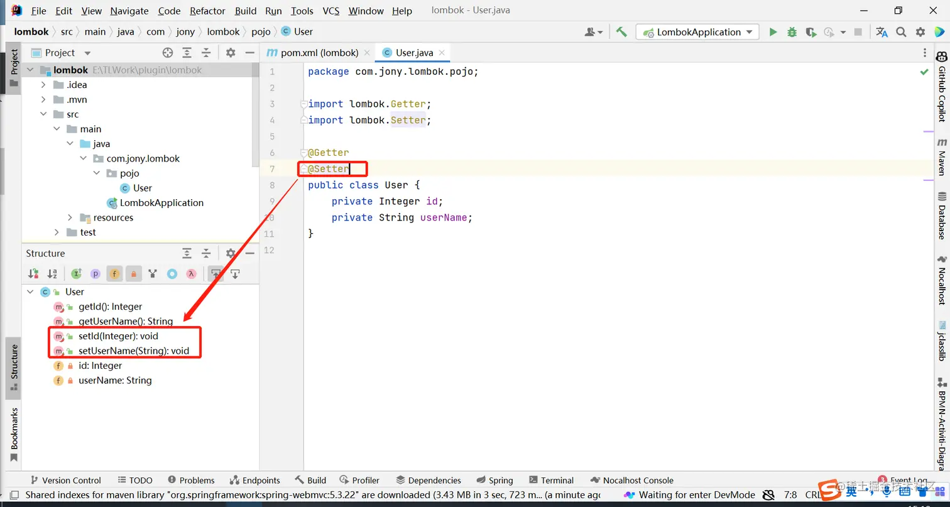
Task: Open the Nocalhost side tool window
Action: [x=941, y=280]
